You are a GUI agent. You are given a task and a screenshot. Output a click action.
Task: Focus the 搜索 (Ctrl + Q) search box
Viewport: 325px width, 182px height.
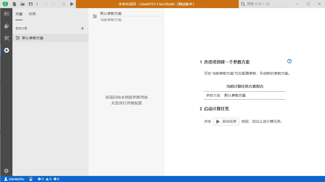pos(268,4)
